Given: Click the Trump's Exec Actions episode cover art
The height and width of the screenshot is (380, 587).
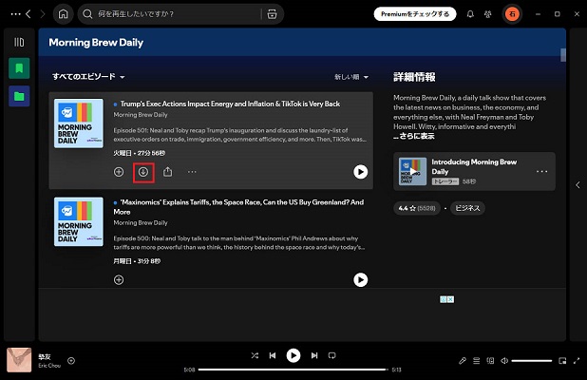Looking at the screenshot, I should [x=79, y=123].
